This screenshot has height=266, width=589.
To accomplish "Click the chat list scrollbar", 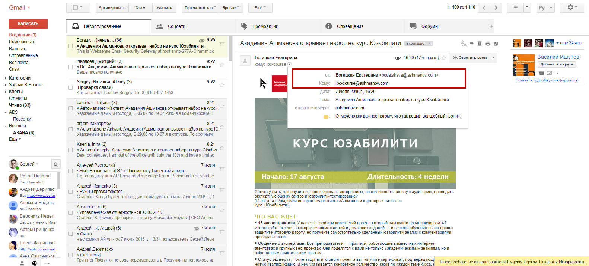I will pyautogui.click(x=59, y=180).
